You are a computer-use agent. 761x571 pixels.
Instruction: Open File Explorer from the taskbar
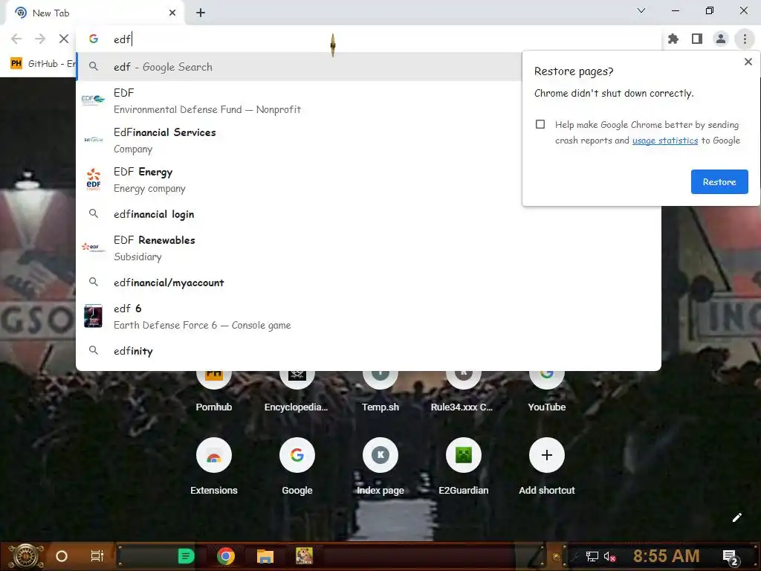265,556
